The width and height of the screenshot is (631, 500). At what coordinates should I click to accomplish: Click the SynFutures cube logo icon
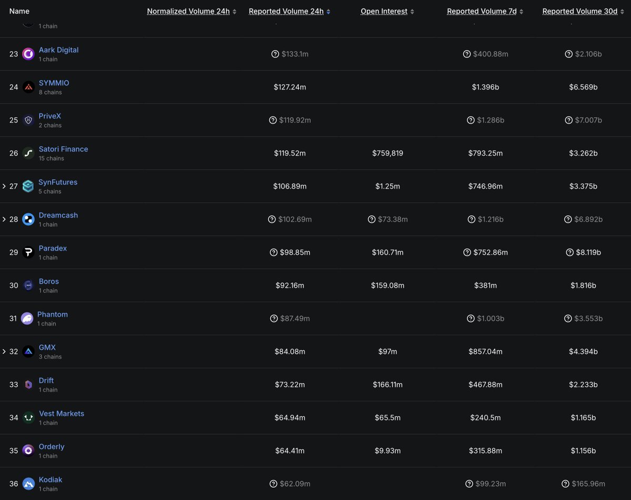click(x=28, y=186)
